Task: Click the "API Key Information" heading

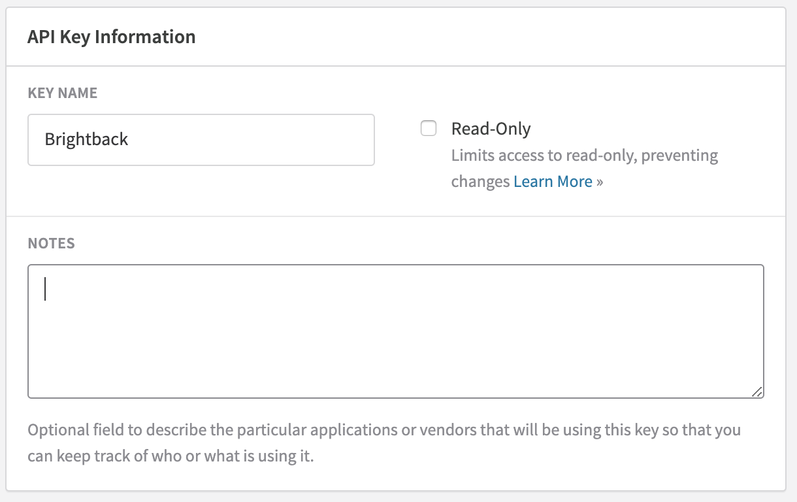Action: (x=111, y=37)
